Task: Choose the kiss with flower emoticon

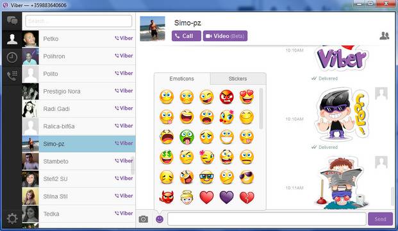Action: click(226, 117)
